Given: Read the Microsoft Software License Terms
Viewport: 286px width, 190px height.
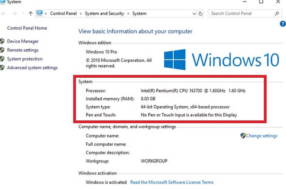Looking at the screenshot, I should [172, 182].
